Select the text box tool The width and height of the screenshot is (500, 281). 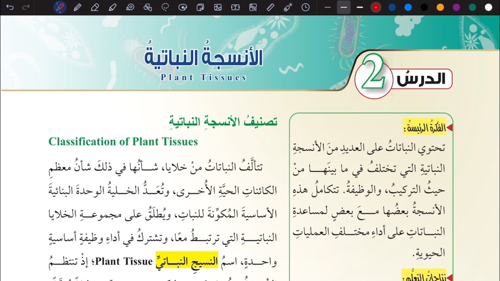pyautogui.click(x=235, y=7)
